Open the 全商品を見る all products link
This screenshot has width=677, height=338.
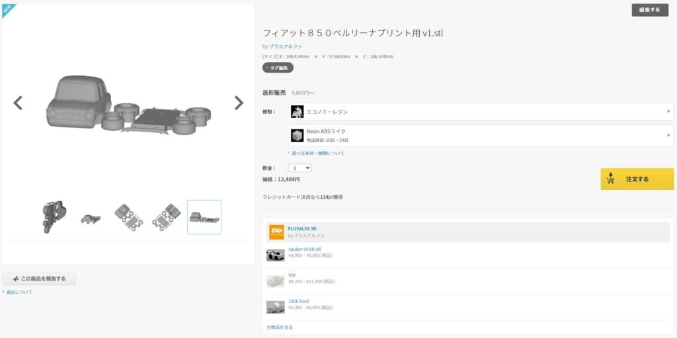(x=280, y=327)
